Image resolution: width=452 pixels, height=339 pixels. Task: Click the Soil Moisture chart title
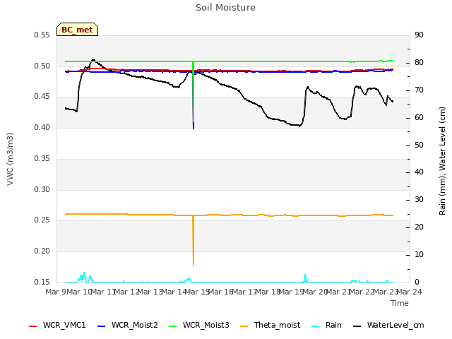click(x=225, y=8)
